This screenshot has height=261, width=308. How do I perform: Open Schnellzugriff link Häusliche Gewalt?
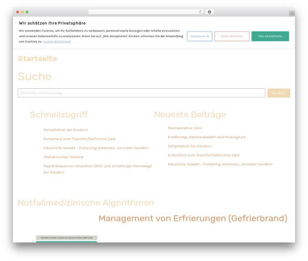click(x=96, y=148)
